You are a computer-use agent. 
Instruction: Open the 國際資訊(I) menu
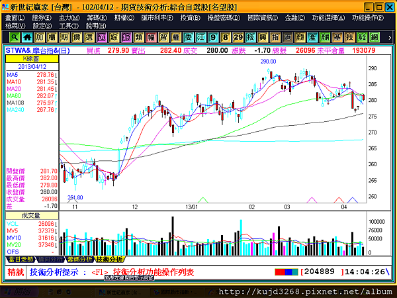click(x=263, y=18)
